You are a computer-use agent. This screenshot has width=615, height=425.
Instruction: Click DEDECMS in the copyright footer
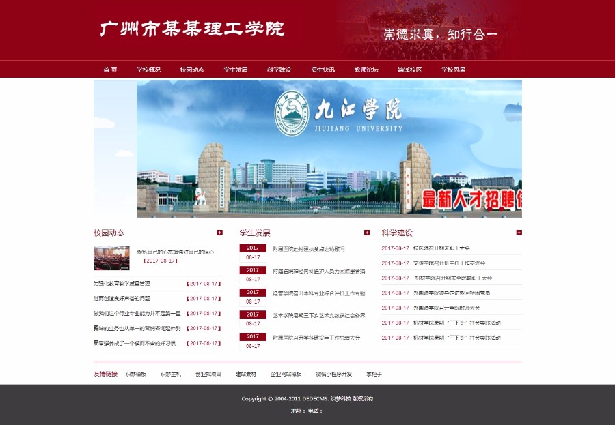pos(315,399)
